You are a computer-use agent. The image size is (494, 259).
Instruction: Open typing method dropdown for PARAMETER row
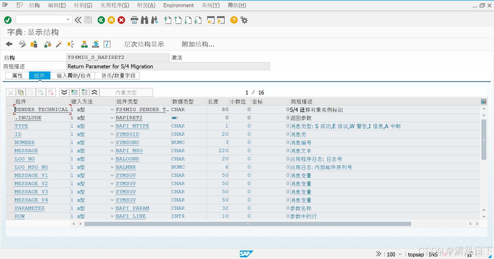tap(112, 208)
